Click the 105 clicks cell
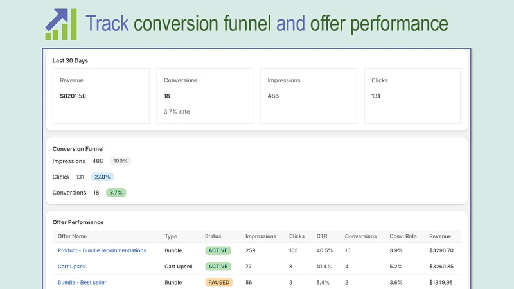514x289 pixels. point(294,250)
